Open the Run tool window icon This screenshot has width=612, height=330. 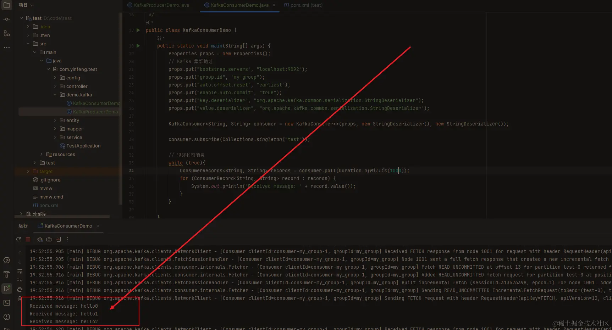[x=6, y=289]
